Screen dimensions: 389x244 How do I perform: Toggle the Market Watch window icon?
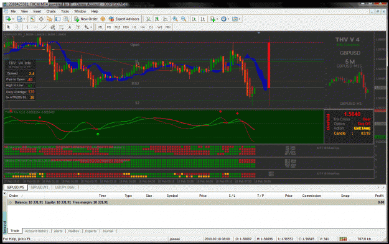point(32,19)
